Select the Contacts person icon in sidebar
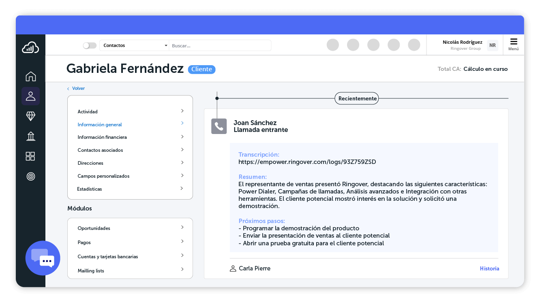Image resolution: width=540 pixels, height=302 pixels. pyautogui.click(x=30, y=96)
